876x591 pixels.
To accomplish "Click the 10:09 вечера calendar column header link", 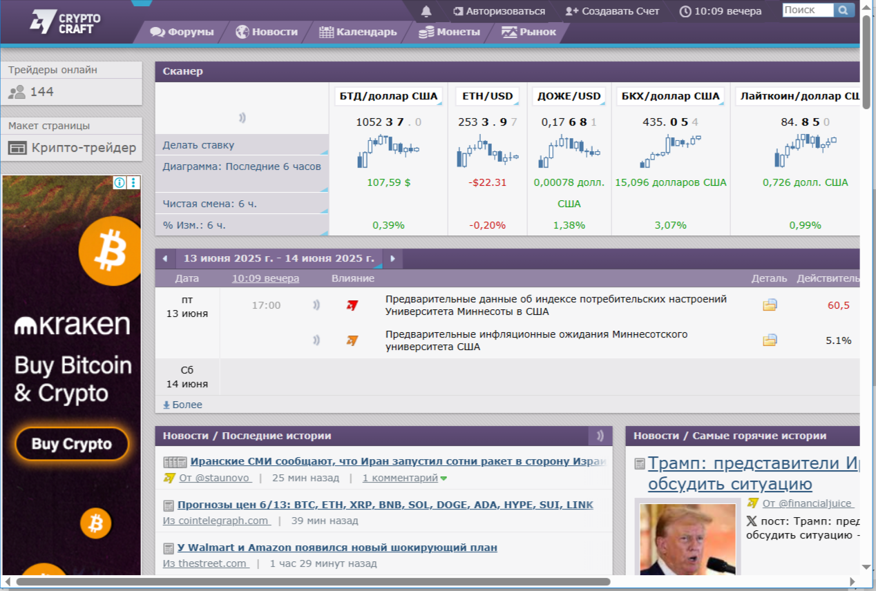I will (265, 278).
